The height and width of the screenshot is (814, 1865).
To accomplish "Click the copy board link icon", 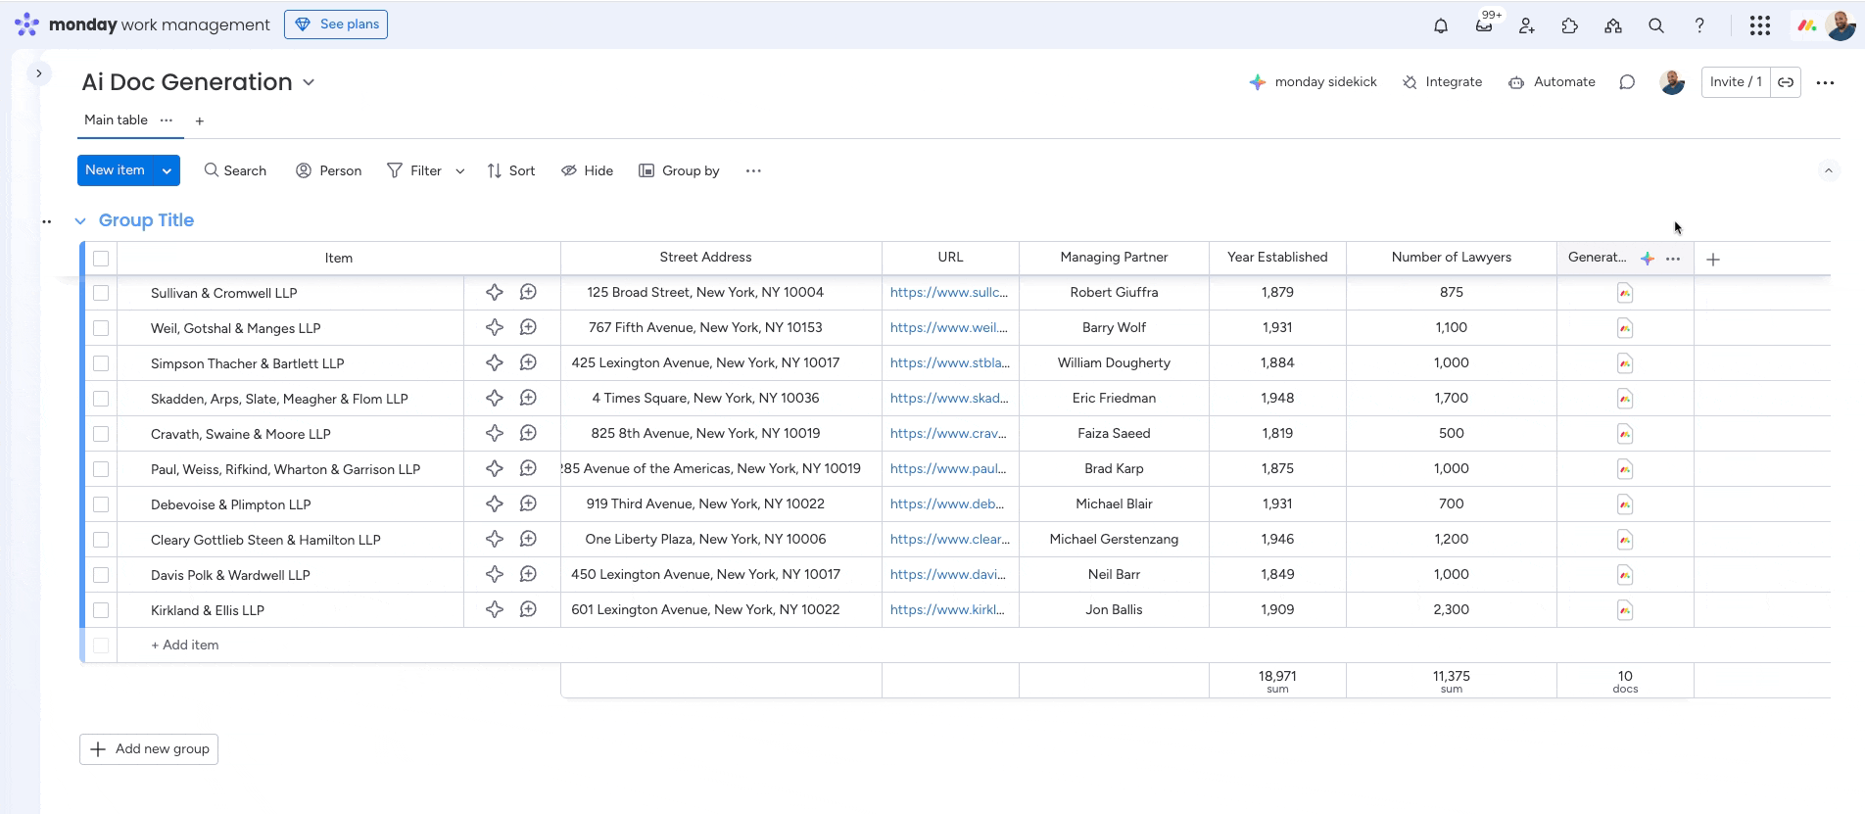I will click(x=1786, y=82).
